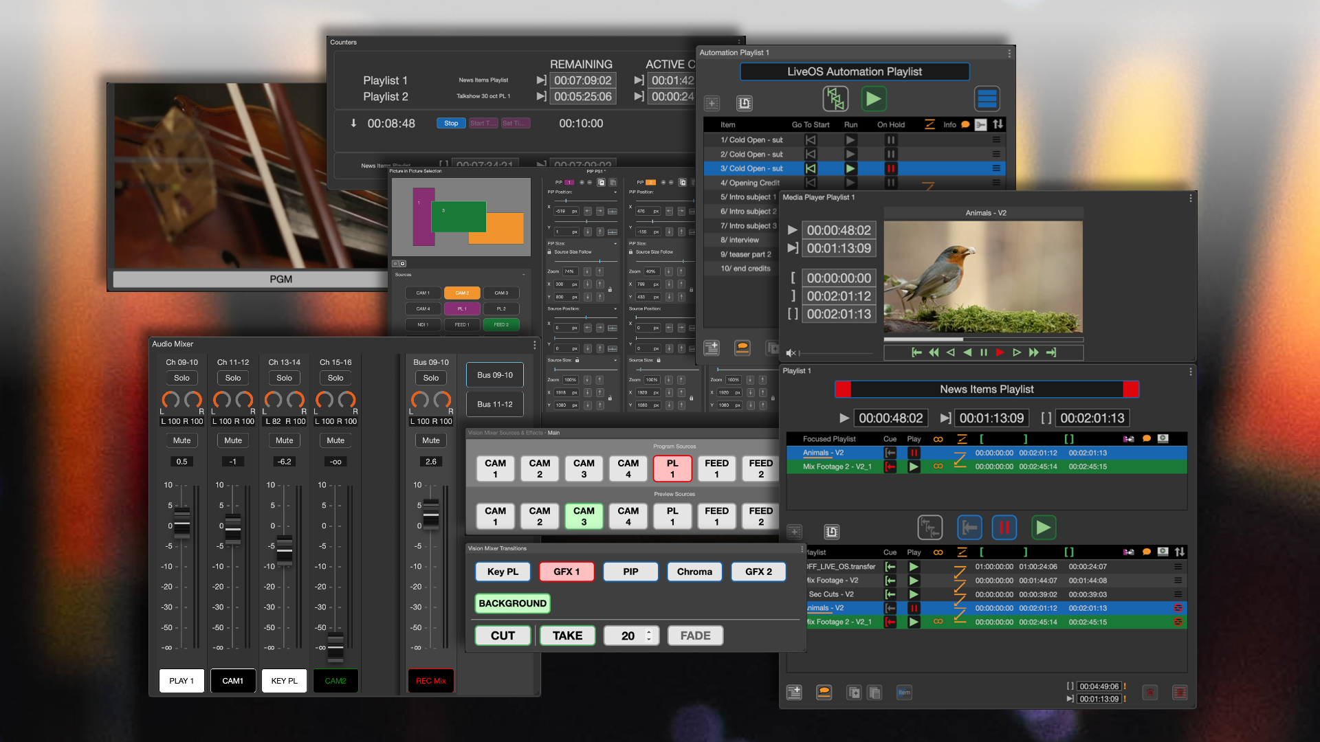Click the add playlist item icon at Playlist 1 bottom
Screen dimensions: 1320x742
(x=794, y=693)
